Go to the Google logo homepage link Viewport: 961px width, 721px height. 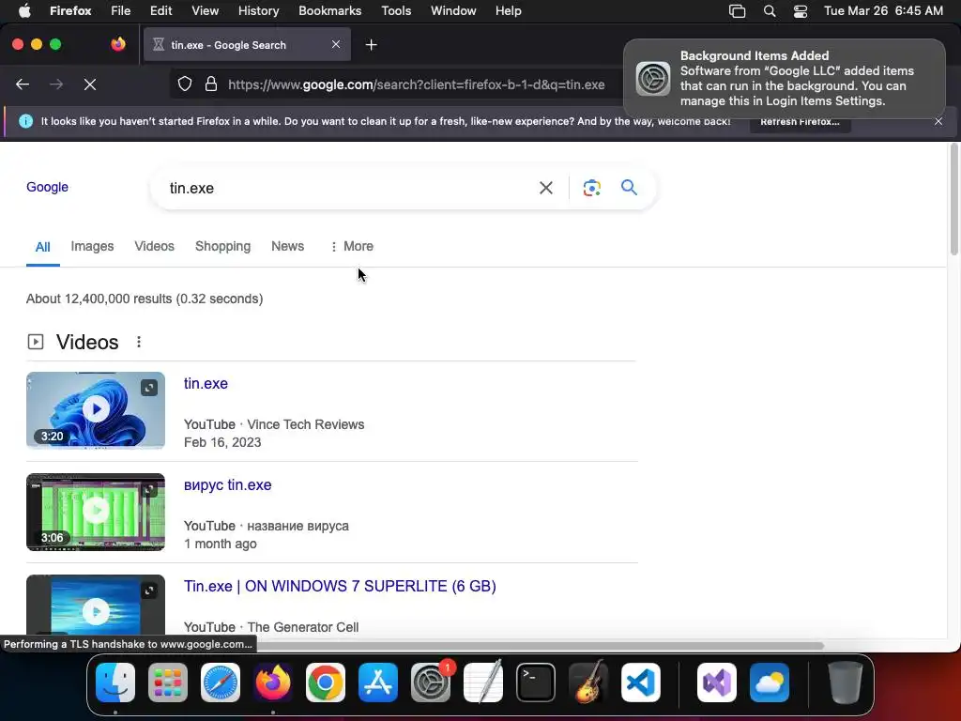pos(47,187)
